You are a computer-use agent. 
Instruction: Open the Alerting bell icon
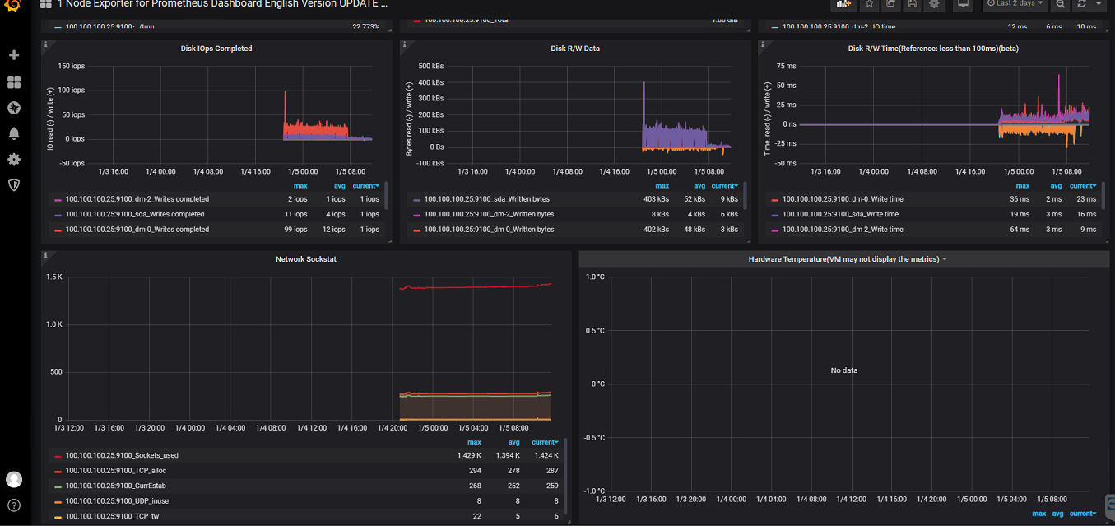13,133
